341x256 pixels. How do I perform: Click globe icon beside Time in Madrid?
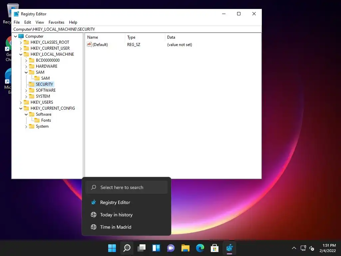pyautogui.click(x=94, y=227)
